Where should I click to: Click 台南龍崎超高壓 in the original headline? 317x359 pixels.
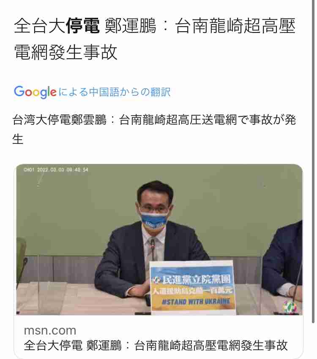235,26
